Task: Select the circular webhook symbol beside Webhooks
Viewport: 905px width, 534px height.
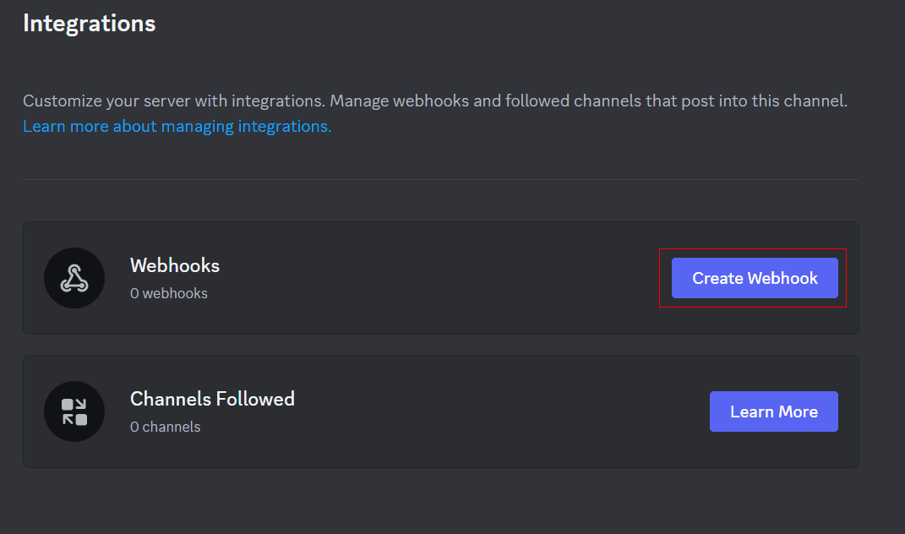Action: click(74, 277)
